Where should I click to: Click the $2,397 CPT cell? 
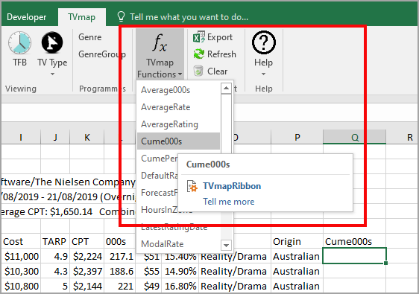[x=86, y=271]
